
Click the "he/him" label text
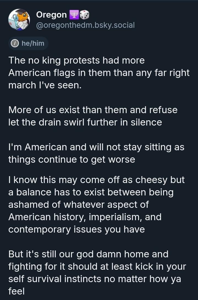33,43
